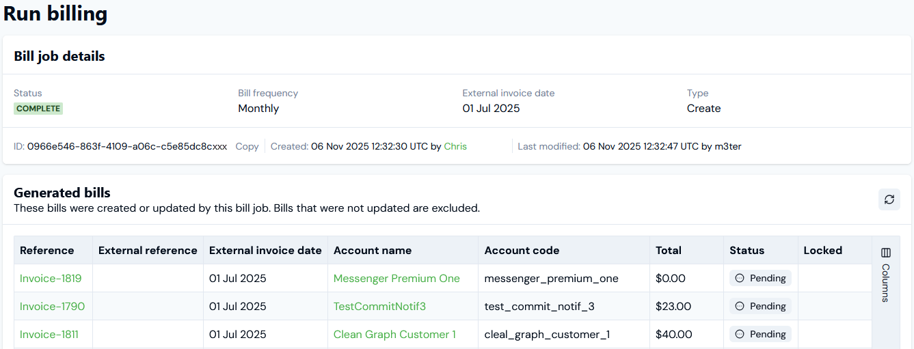The image size is (914, 349).
Task: Open Invoice-1811 bill
Action: coord(49,334)
